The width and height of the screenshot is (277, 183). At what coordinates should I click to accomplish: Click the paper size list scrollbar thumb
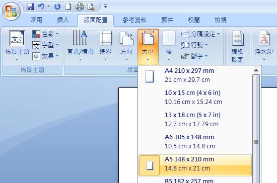pyautogui.click(x=256, y=129)
